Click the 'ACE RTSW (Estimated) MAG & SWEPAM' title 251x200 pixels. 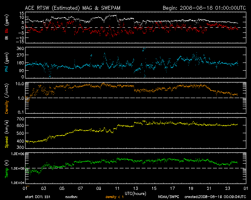pyautogui.click(x=73, y=8)
